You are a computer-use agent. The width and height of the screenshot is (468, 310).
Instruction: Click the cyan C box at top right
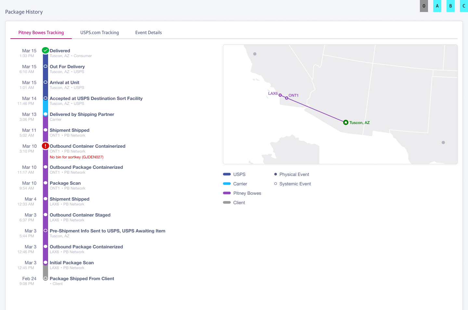click(464, 6)
